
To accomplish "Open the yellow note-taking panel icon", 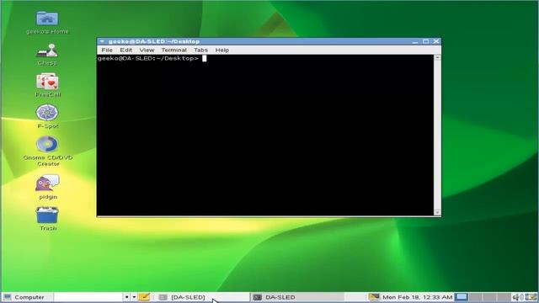I will coord(144,297).
